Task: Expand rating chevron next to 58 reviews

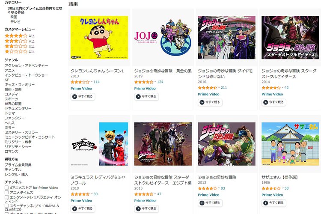Action: pyautogui.click(x=282, y=188)
